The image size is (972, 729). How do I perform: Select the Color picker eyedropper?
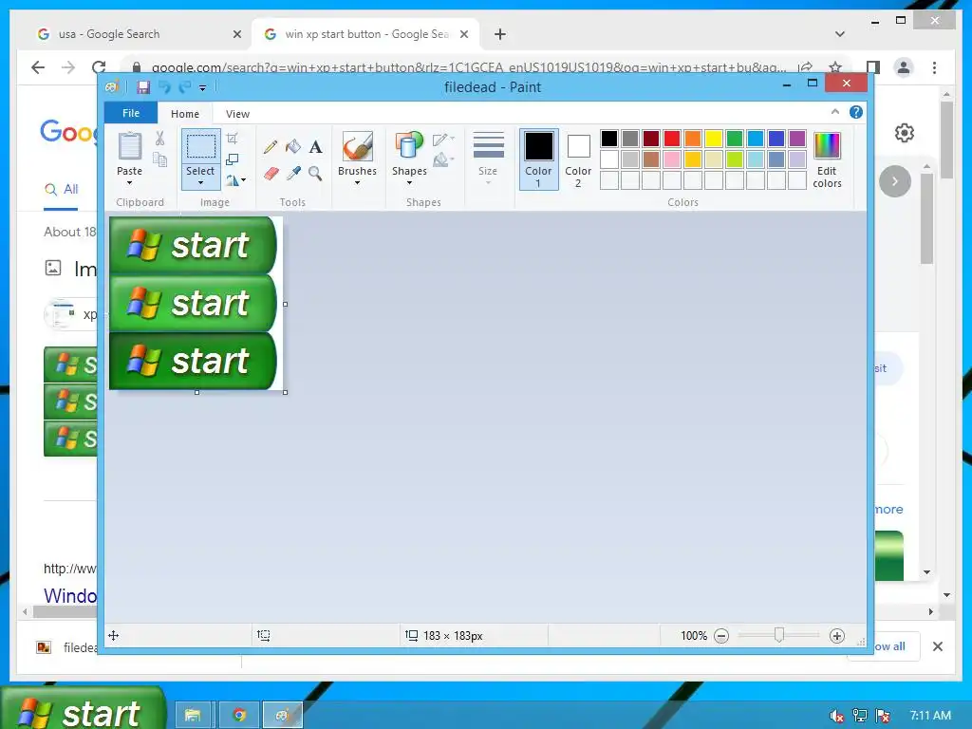[293, 173]
